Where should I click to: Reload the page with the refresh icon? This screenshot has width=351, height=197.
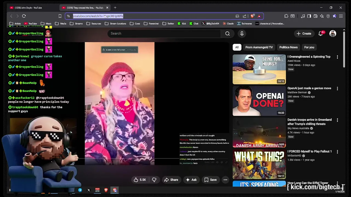[24, 16]
